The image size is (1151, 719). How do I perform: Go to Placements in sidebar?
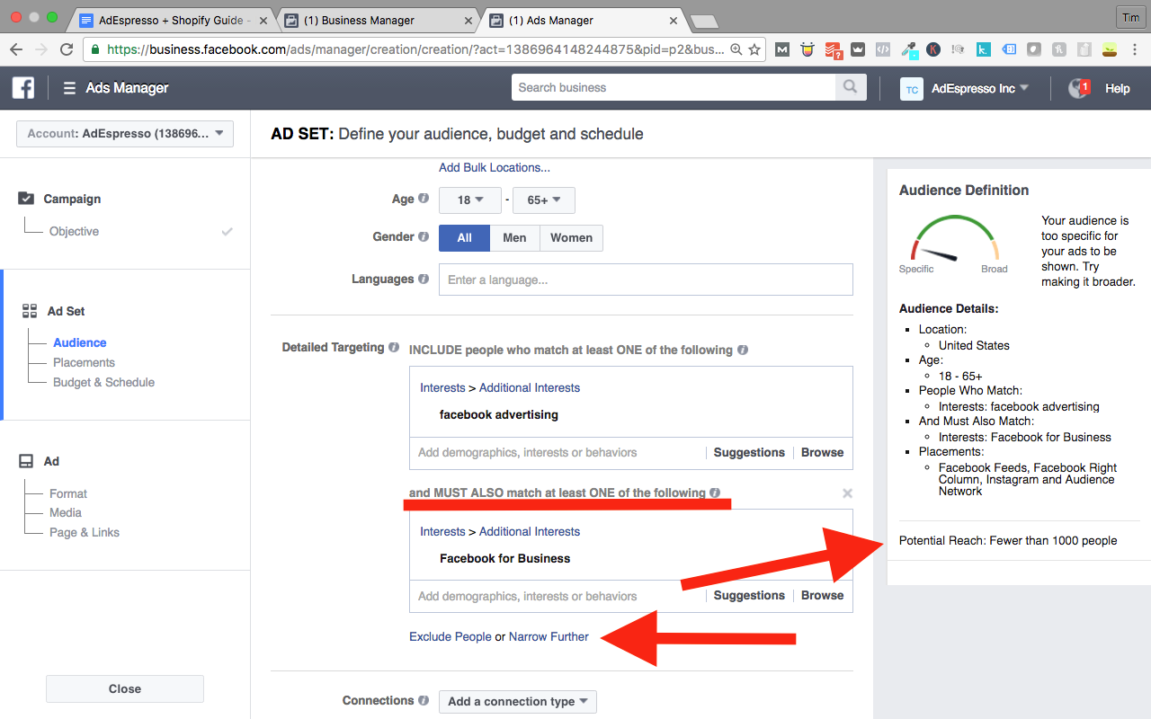84,362
